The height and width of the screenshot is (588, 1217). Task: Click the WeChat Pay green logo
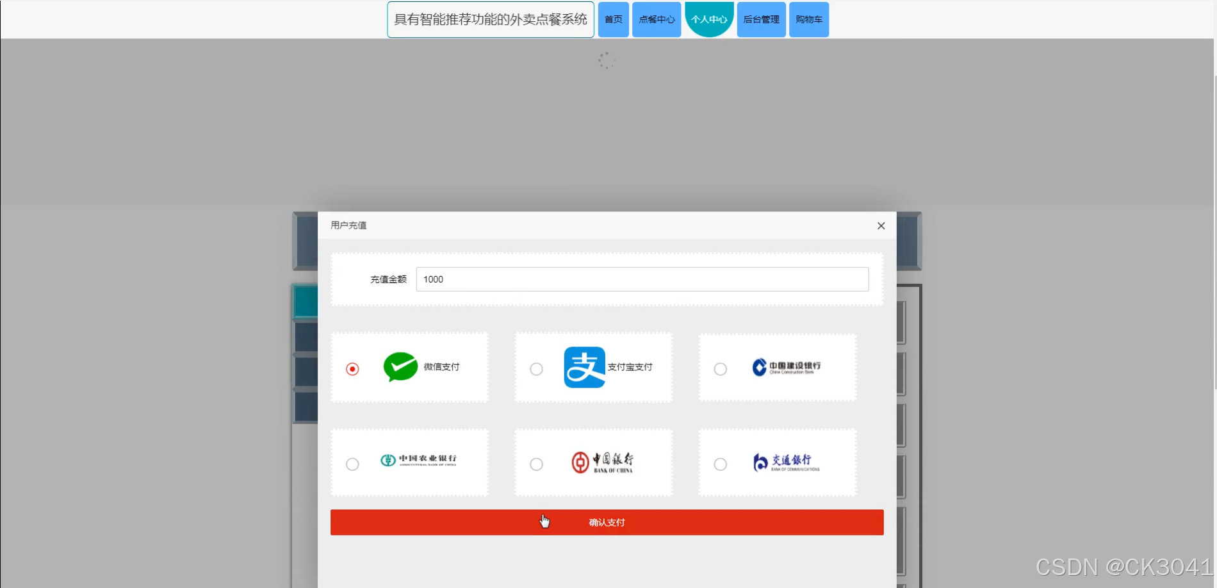click(x=400, y=367)
